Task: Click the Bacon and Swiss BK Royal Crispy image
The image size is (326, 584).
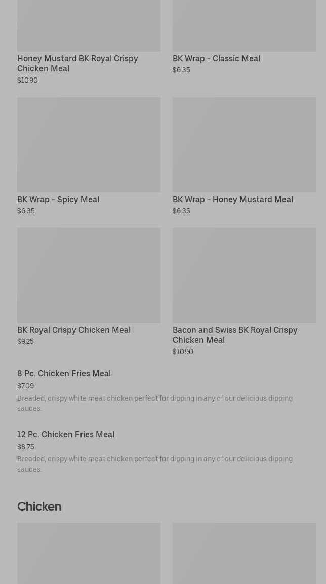Action: [x=244, y=275]
